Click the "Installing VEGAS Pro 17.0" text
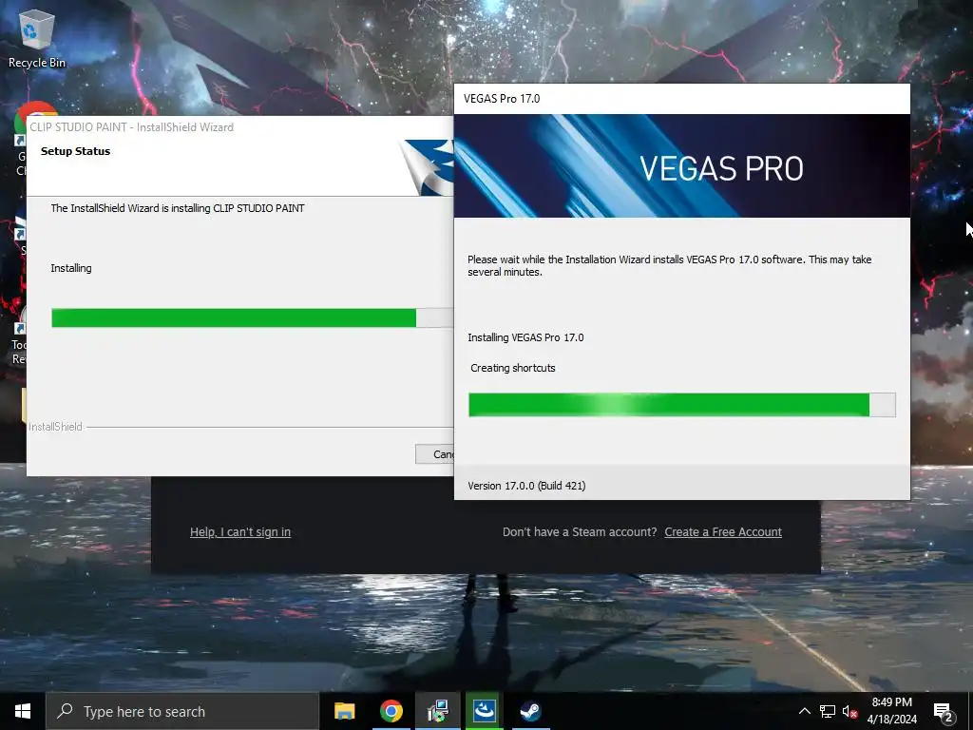 pyautogui.click(x=525, y=337)
